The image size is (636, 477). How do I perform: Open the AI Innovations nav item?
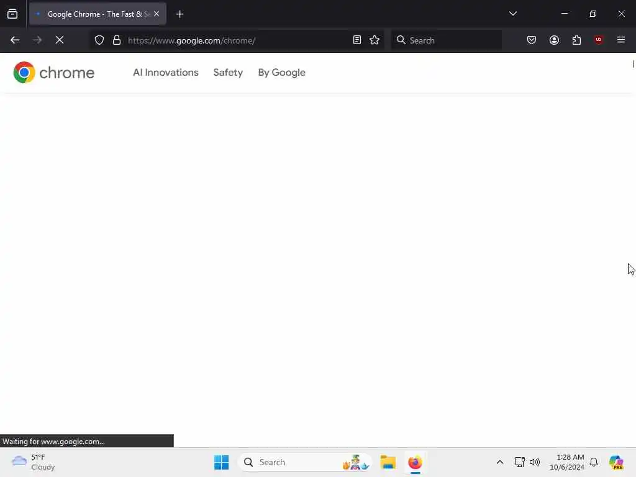pyautogui.click(x=165, y=73)
